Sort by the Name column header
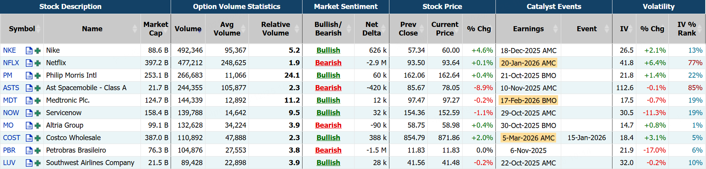Image resolution: width=706 pixels, height=169 pixels. coord(92,29)
